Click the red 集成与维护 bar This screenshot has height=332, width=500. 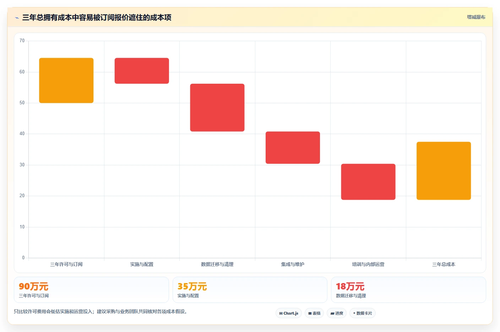pos(293,148)
